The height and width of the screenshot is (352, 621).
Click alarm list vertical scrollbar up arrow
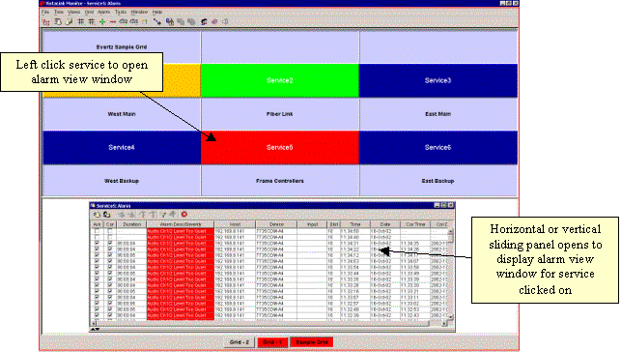click(x=451, y=231)
